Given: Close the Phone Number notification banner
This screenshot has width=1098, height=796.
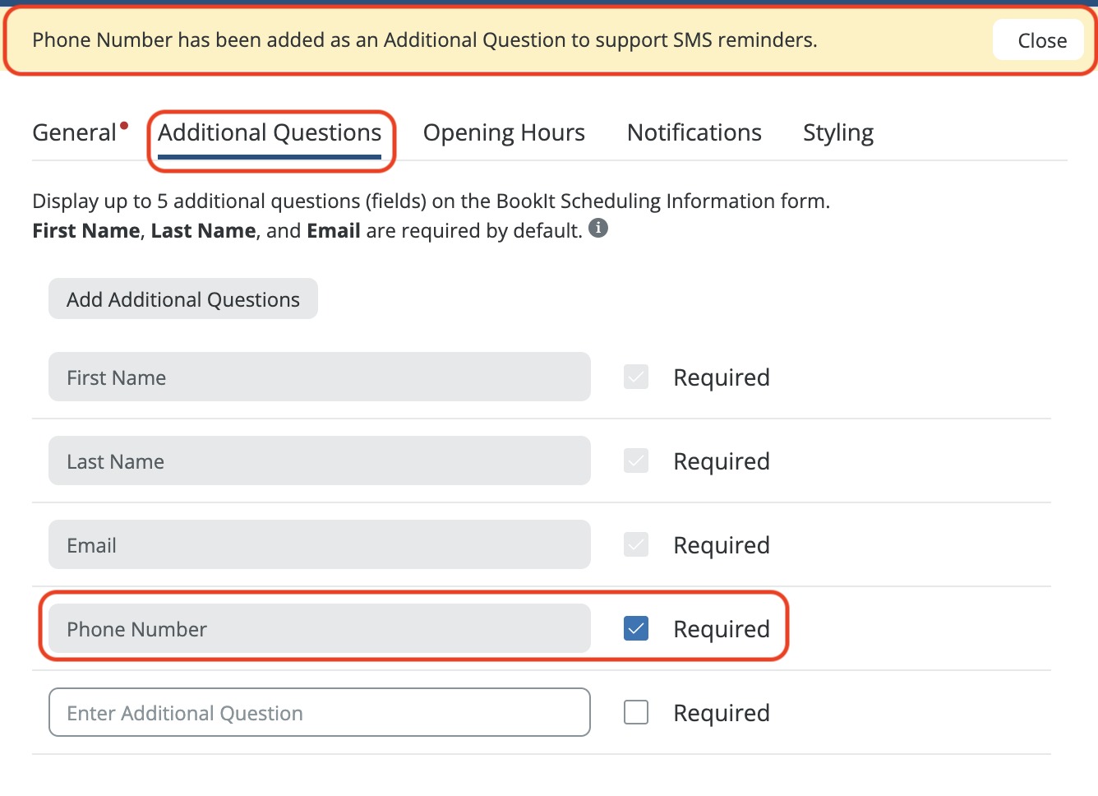Looking at the screenshot, I should 1041,40.
